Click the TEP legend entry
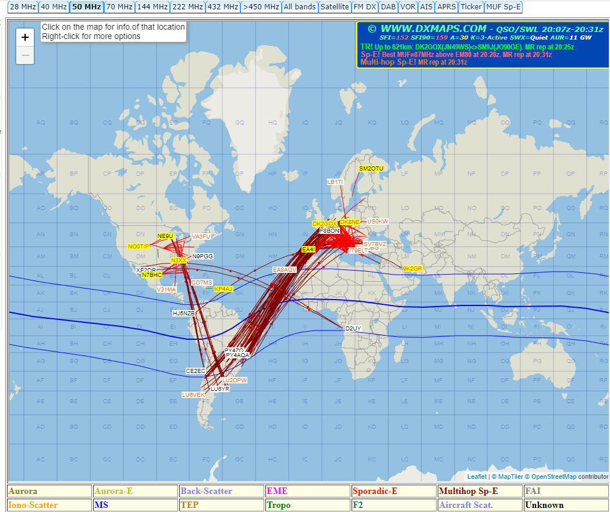 click(x=221, y=505)
